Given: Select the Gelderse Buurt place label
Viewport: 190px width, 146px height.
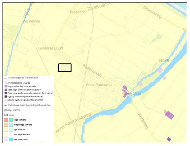Looking at the screenshot, I should [50, 48].
